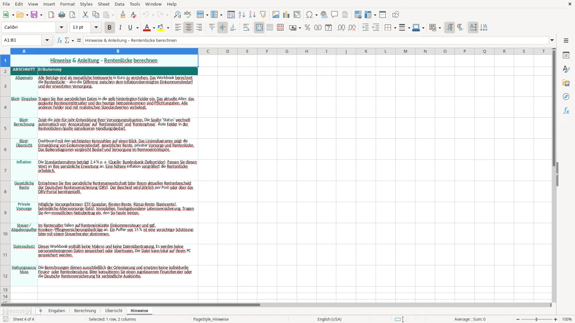
Task: Click the formula input line
Action: tap(316, 41)
